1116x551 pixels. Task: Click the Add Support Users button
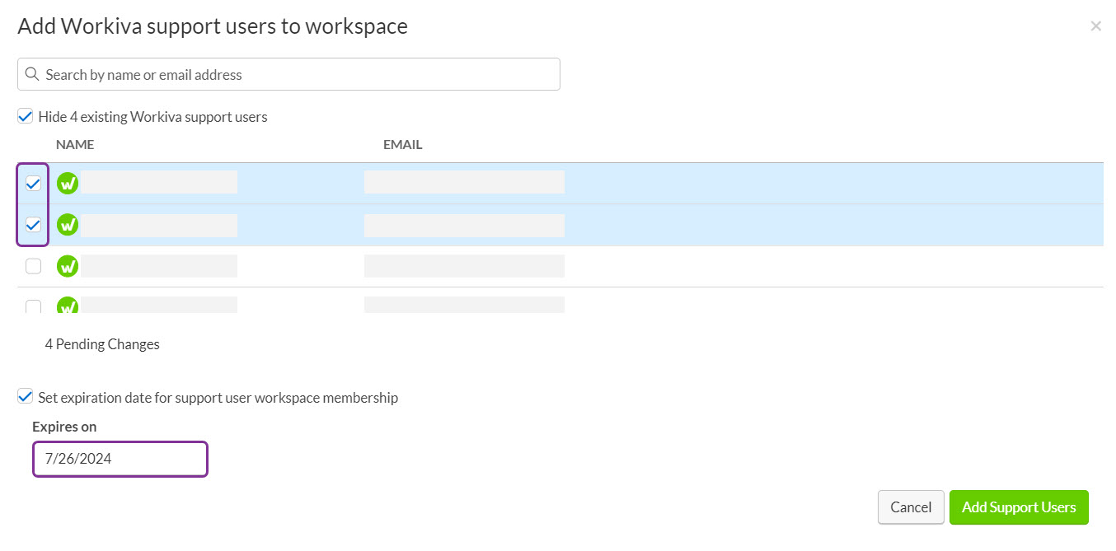1019,507
